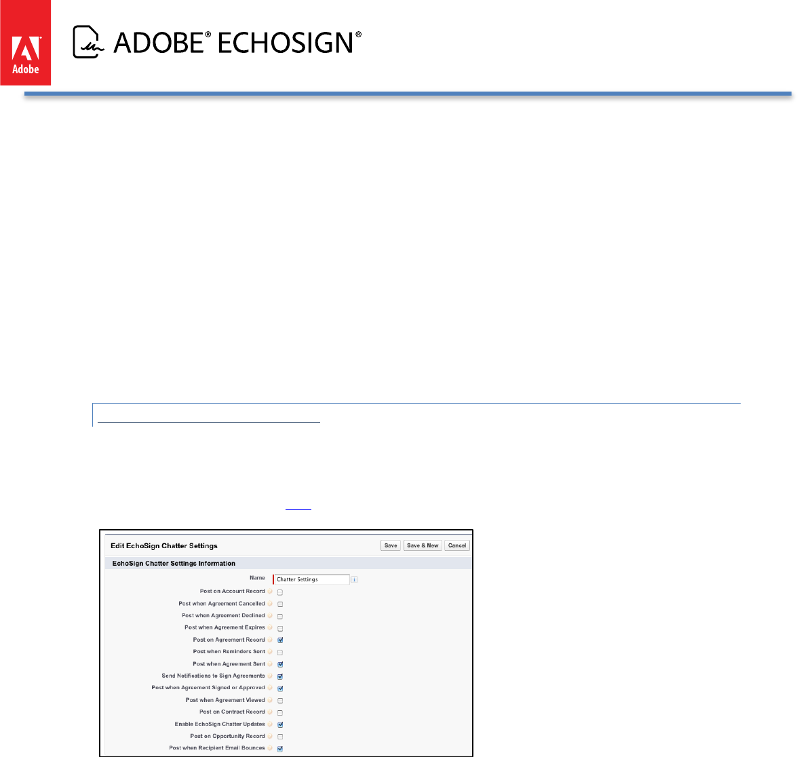Untick Post when Agreement Signed or Approved
This screenshot has width=799, height=757.
pyautogui.click(x=280, y=688)
